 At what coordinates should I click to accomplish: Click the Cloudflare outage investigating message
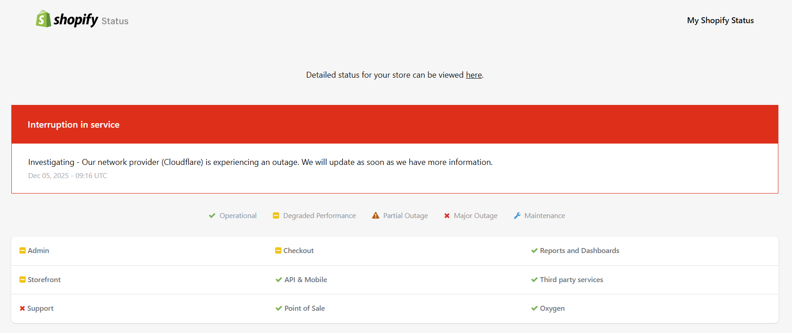click(x=260, y=162)
